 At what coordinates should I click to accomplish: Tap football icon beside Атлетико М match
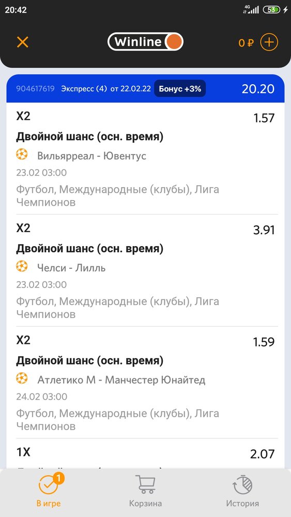click(x=22, y=378)
